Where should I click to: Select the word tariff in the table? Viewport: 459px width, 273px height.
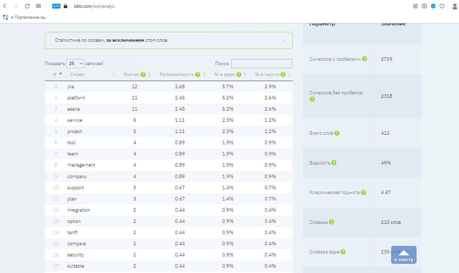point(72,232)
